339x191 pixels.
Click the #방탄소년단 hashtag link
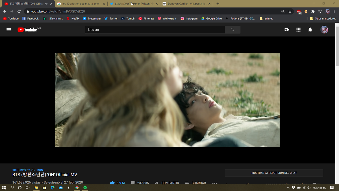click(28, 170)
